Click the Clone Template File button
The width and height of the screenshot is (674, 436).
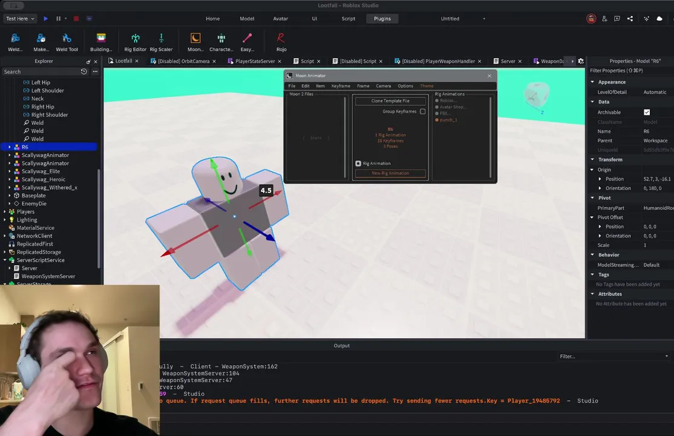coord(390,101)
